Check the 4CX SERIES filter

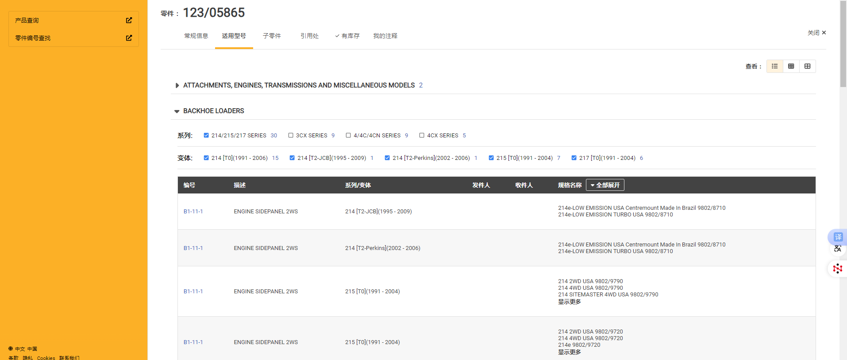pos(422,136)
